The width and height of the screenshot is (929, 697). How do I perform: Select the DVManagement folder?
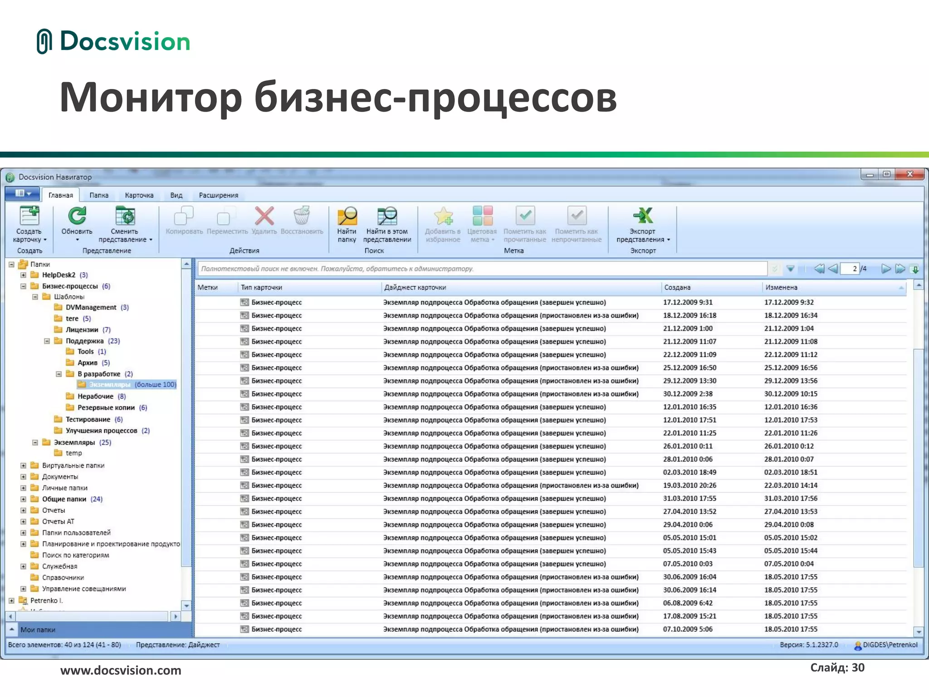point(91,307)
